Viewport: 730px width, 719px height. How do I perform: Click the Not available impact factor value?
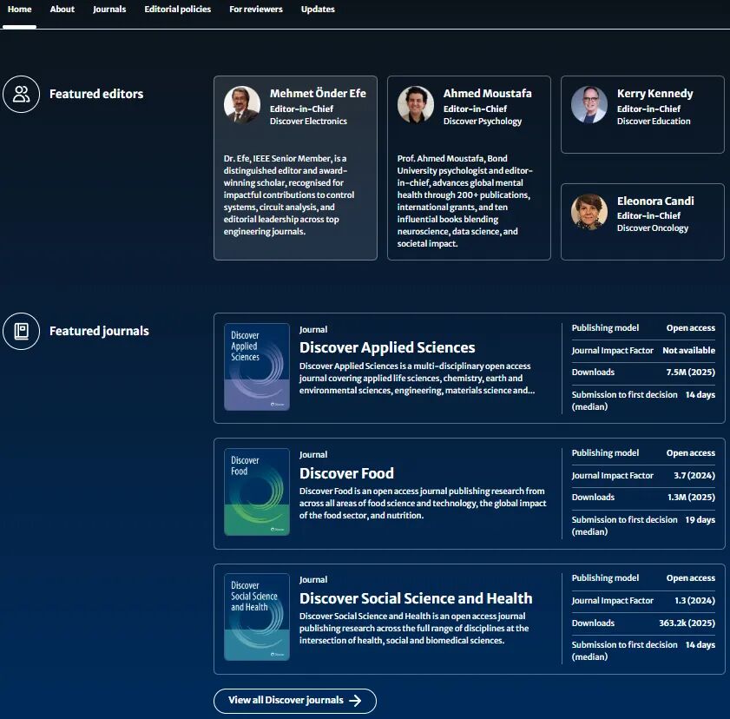pos(689,350)
